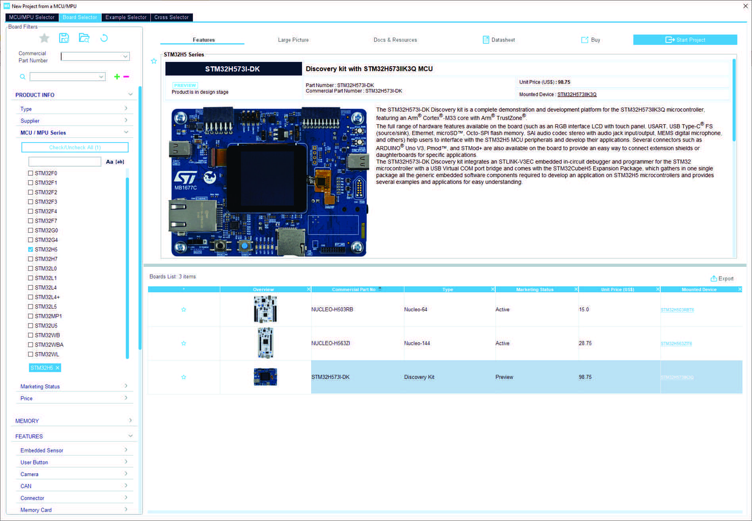Image resolution: width=752 pixels, height=521 pixels.
Task: Check the STM32U5 series checkbox
Action: tap(31, 326)
